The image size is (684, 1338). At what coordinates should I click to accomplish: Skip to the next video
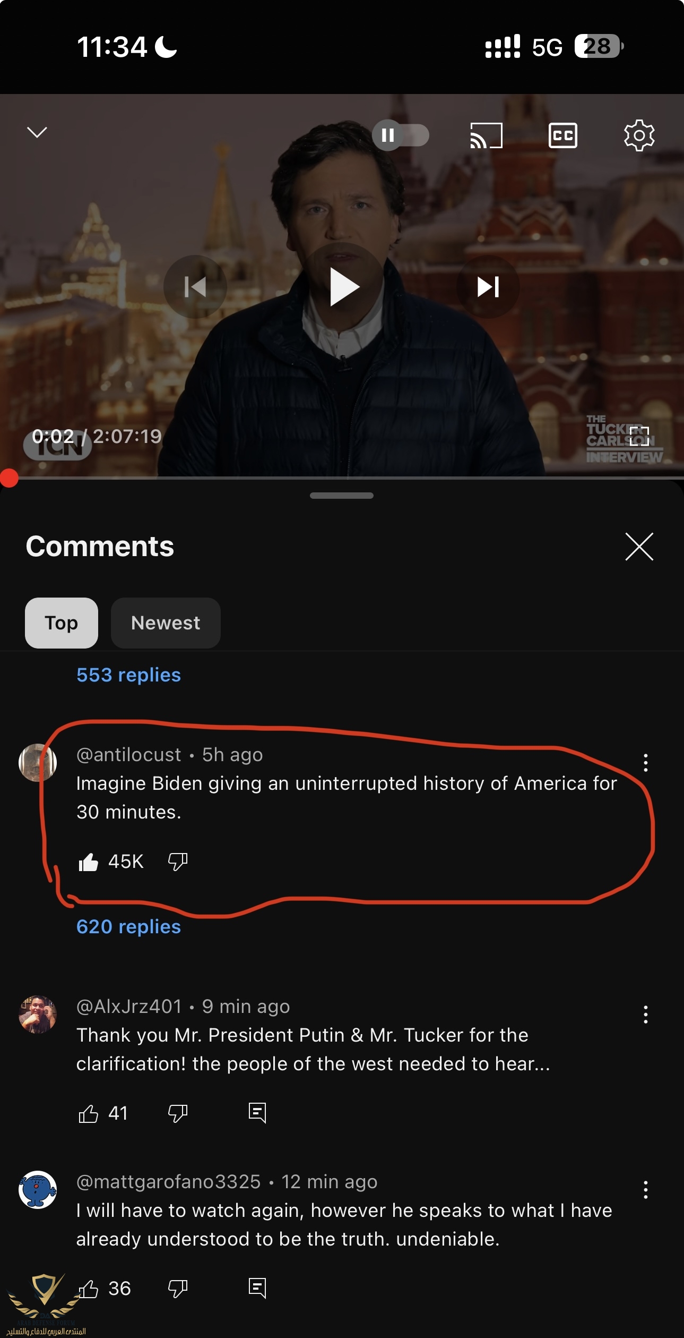click(488, 287)
